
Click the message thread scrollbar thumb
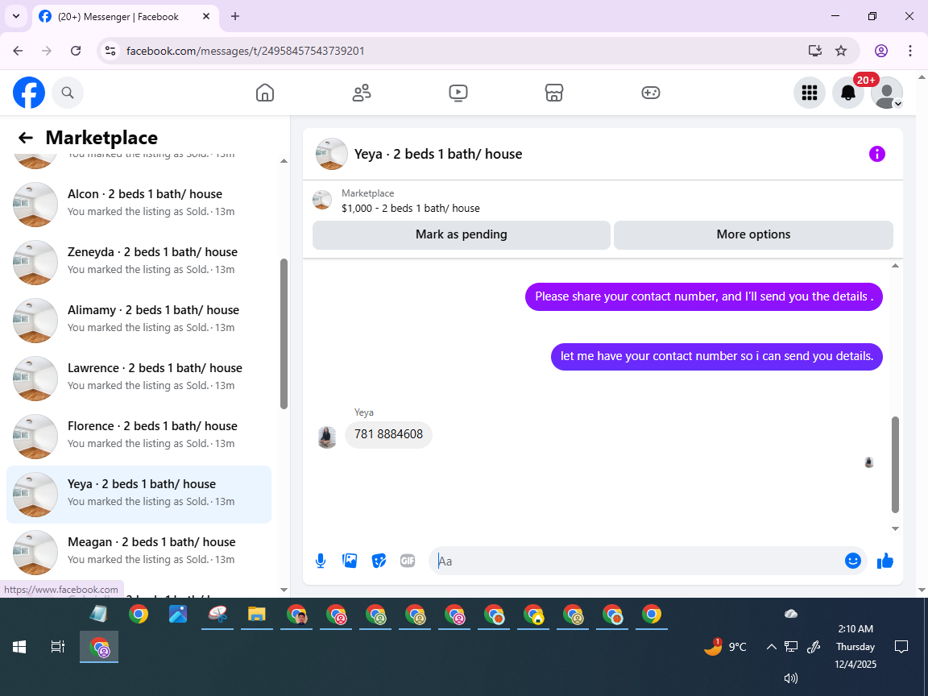[895, 465]
